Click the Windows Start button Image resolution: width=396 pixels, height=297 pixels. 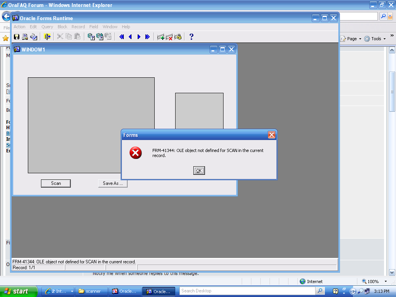19,291
